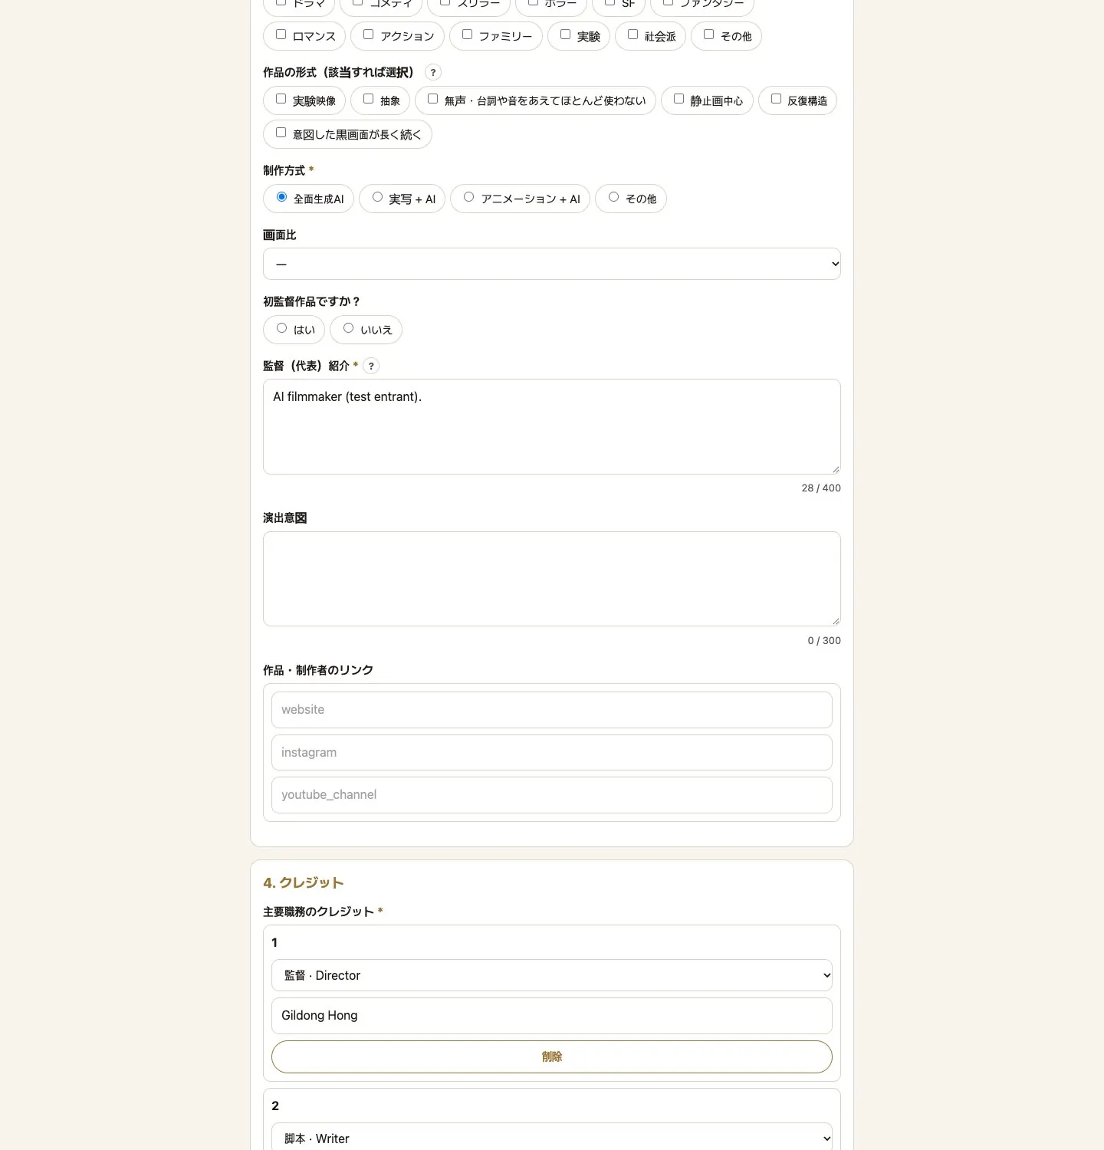Enable the 抽象 format checkbox
This screenshot has width=1104, height=1150.
369,99
